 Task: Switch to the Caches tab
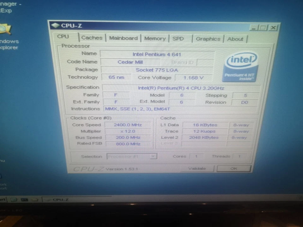[92, 38]
